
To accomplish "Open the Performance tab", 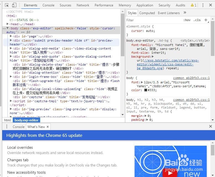I will 104,5.
